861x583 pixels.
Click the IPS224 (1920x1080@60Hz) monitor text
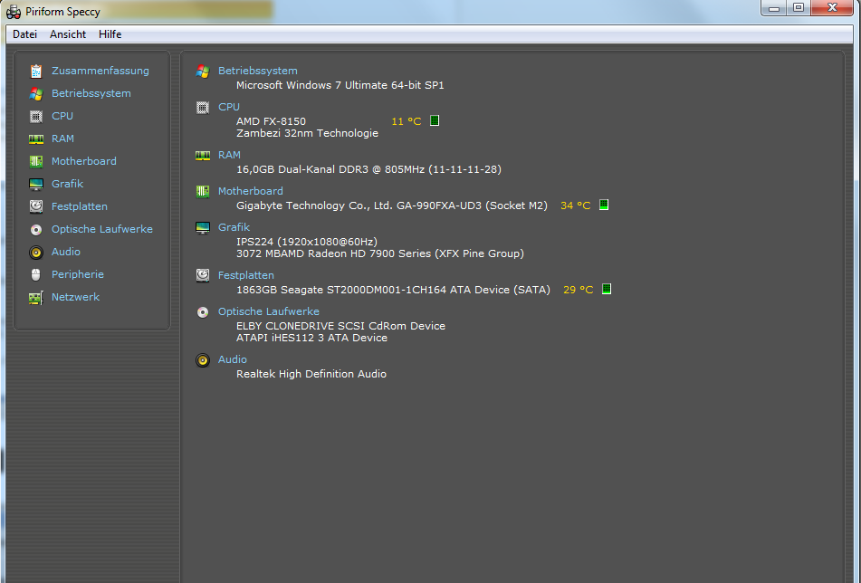[x=306, y=242]
